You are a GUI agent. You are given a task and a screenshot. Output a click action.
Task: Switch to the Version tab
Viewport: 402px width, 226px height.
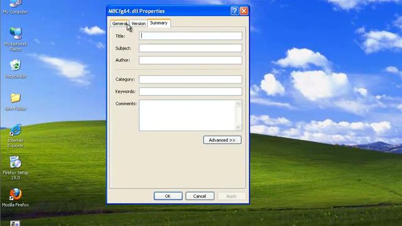pos(138,23)
